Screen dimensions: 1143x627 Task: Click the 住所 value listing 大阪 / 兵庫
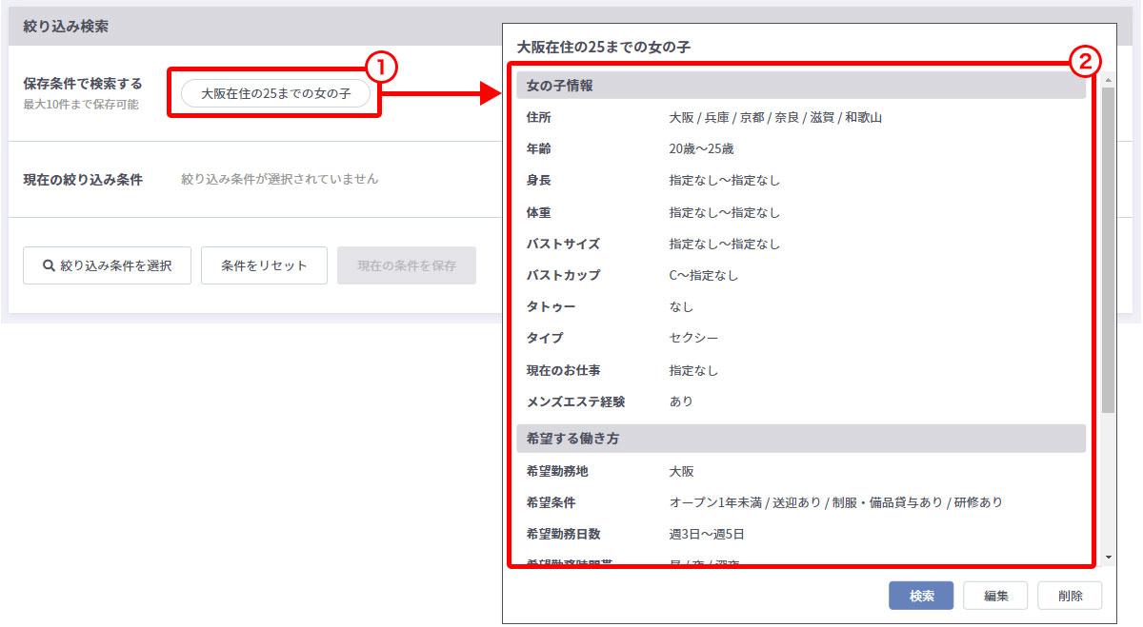pos(775,118)
